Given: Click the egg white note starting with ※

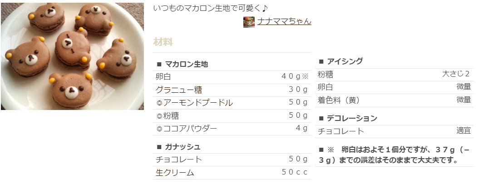Looking at the screenshot, I should pyautogui.click(x=394, y=155).
